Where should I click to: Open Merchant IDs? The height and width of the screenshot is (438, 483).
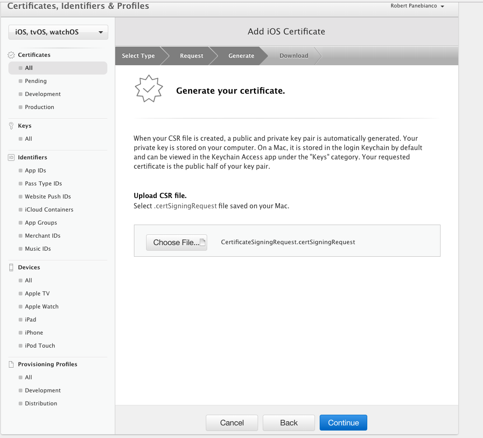[42, 236]
